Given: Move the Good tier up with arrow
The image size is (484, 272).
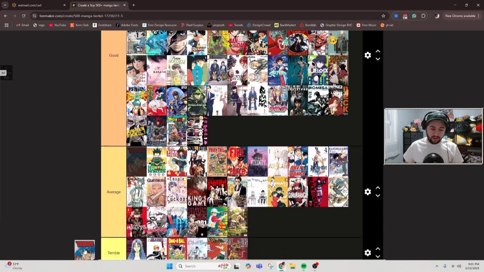Looking at the screenshot, I should 377,51.
